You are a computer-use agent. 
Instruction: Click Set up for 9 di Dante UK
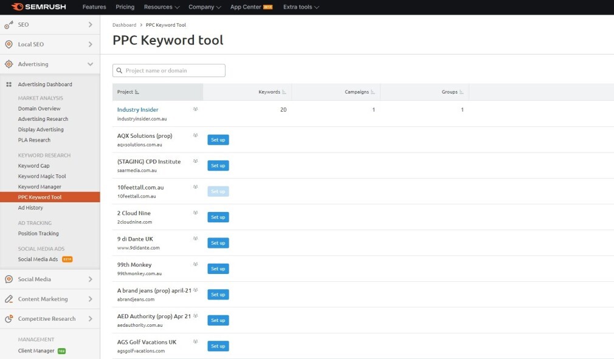(218, 243)
